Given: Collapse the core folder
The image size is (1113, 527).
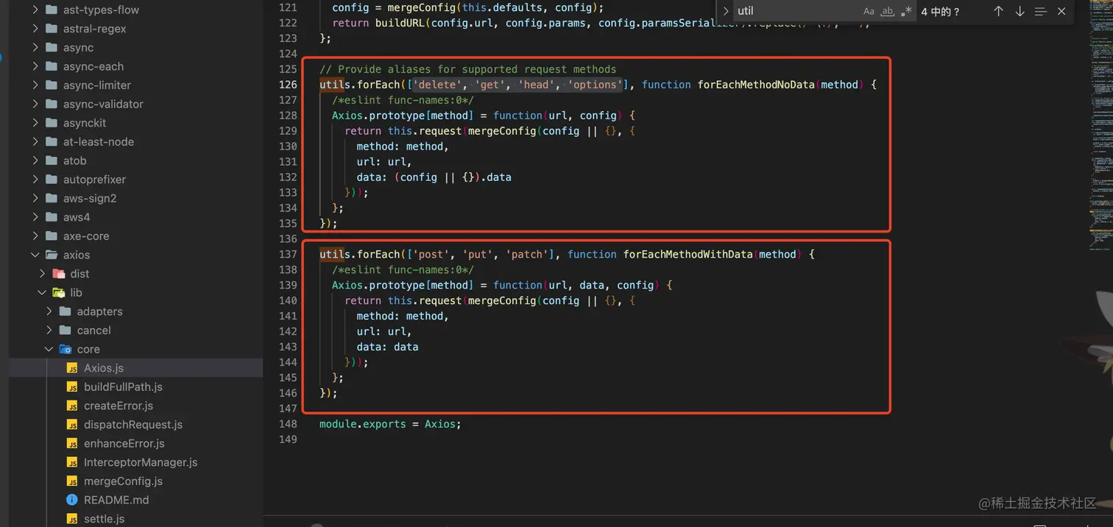Looking at the screenshot, I should [x=49, y=350].
